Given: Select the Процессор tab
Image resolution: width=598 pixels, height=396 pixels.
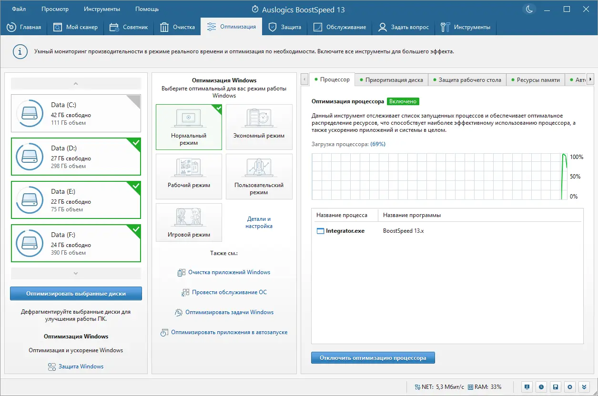Looking at the screenshot, I should point(332,79).
